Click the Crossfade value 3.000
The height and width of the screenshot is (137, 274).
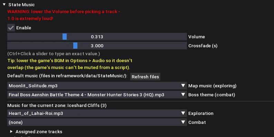[x=97, y=46]
